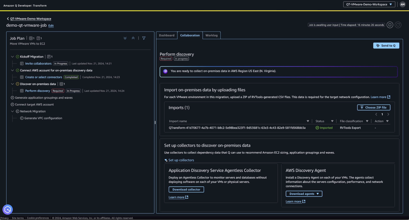
Task: Sort by the Status column
Action: [x=332, y=121]
